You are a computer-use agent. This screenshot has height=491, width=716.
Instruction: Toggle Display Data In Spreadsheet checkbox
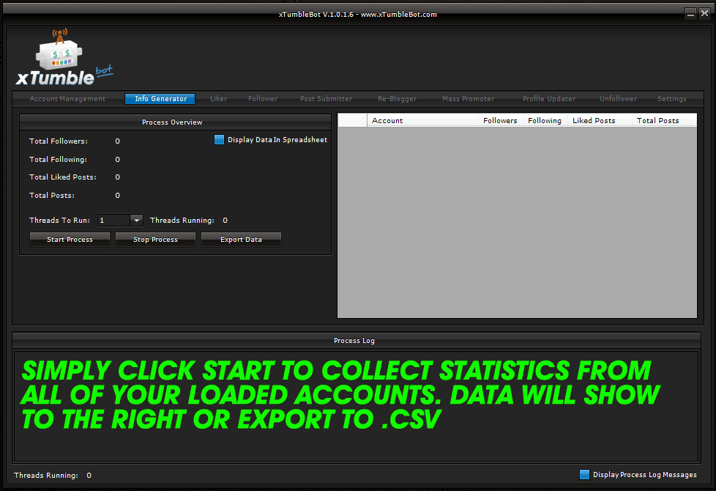click(219, 140)
